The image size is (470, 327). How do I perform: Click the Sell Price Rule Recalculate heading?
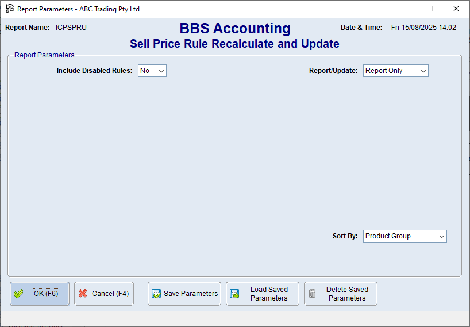click(x=234, y=44)
